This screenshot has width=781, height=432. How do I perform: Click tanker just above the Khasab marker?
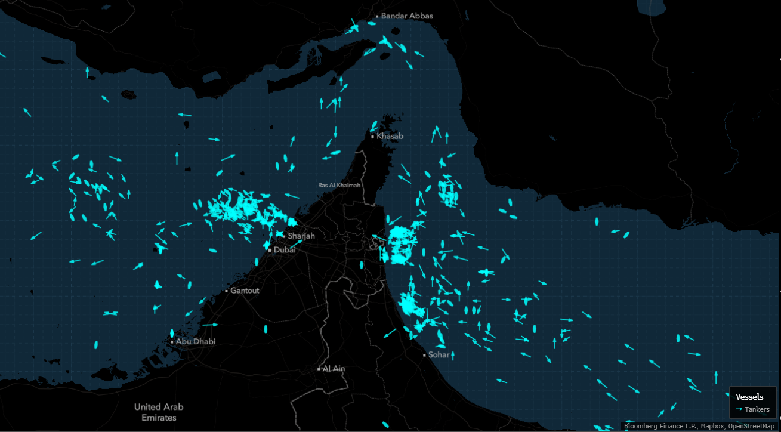tap(374, 126)
